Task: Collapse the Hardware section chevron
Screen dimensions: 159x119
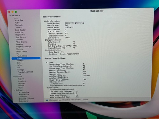Action: coord(10,16)
